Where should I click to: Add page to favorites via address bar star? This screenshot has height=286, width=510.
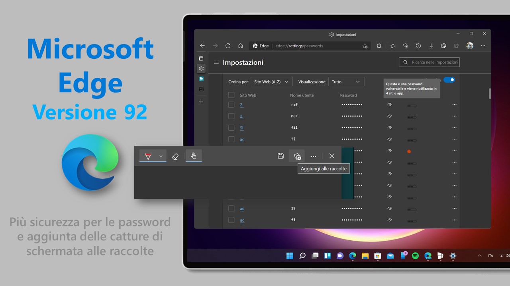(365, 46)
